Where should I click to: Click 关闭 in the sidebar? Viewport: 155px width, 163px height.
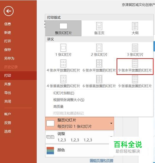click(x=18, y=101)
